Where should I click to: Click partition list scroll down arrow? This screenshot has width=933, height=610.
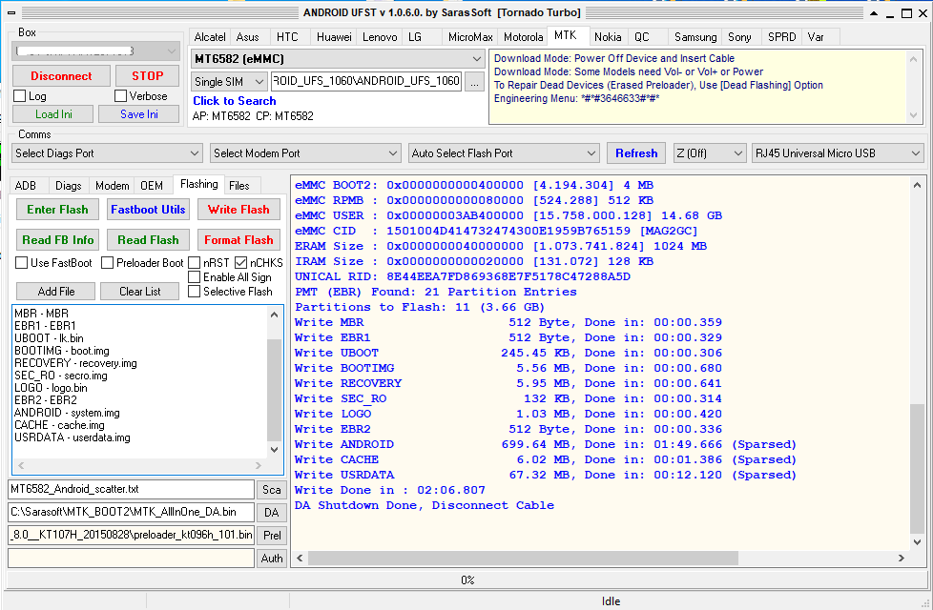coord(275,450)
